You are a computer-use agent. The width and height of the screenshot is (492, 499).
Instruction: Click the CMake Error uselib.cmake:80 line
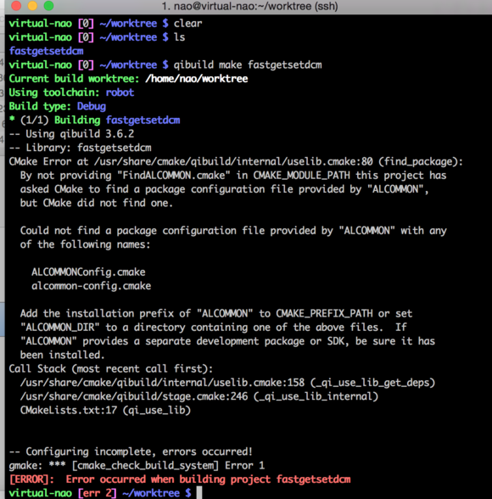click(236, 161)
